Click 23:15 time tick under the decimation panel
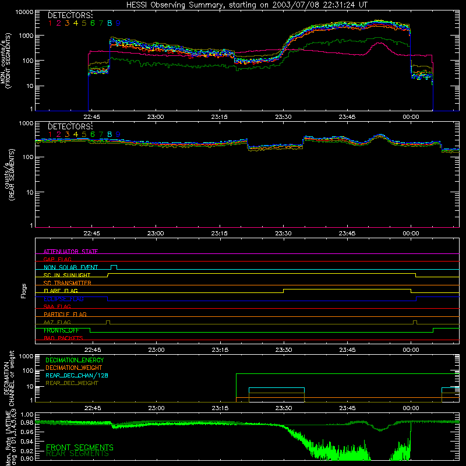Screen dimensions: 466x466 pos(220,408)
